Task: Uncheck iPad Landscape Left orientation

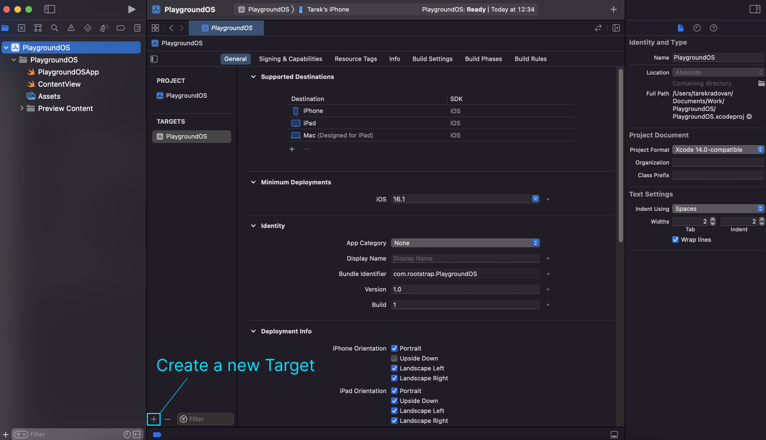Action: [x=395, y=411]
